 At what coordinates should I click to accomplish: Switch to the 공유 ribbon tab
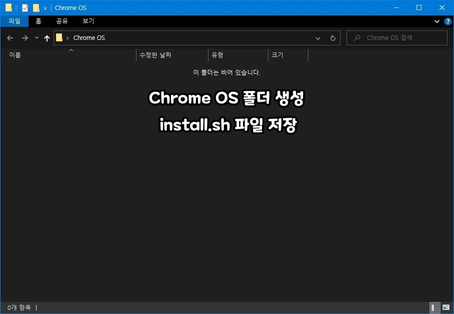[61, 21]
